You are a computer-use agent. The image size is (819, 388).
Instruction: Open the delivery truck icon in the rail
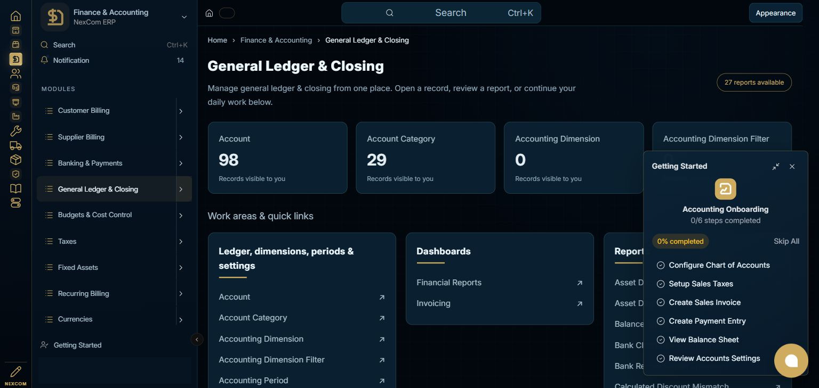[x=15, y=145]
